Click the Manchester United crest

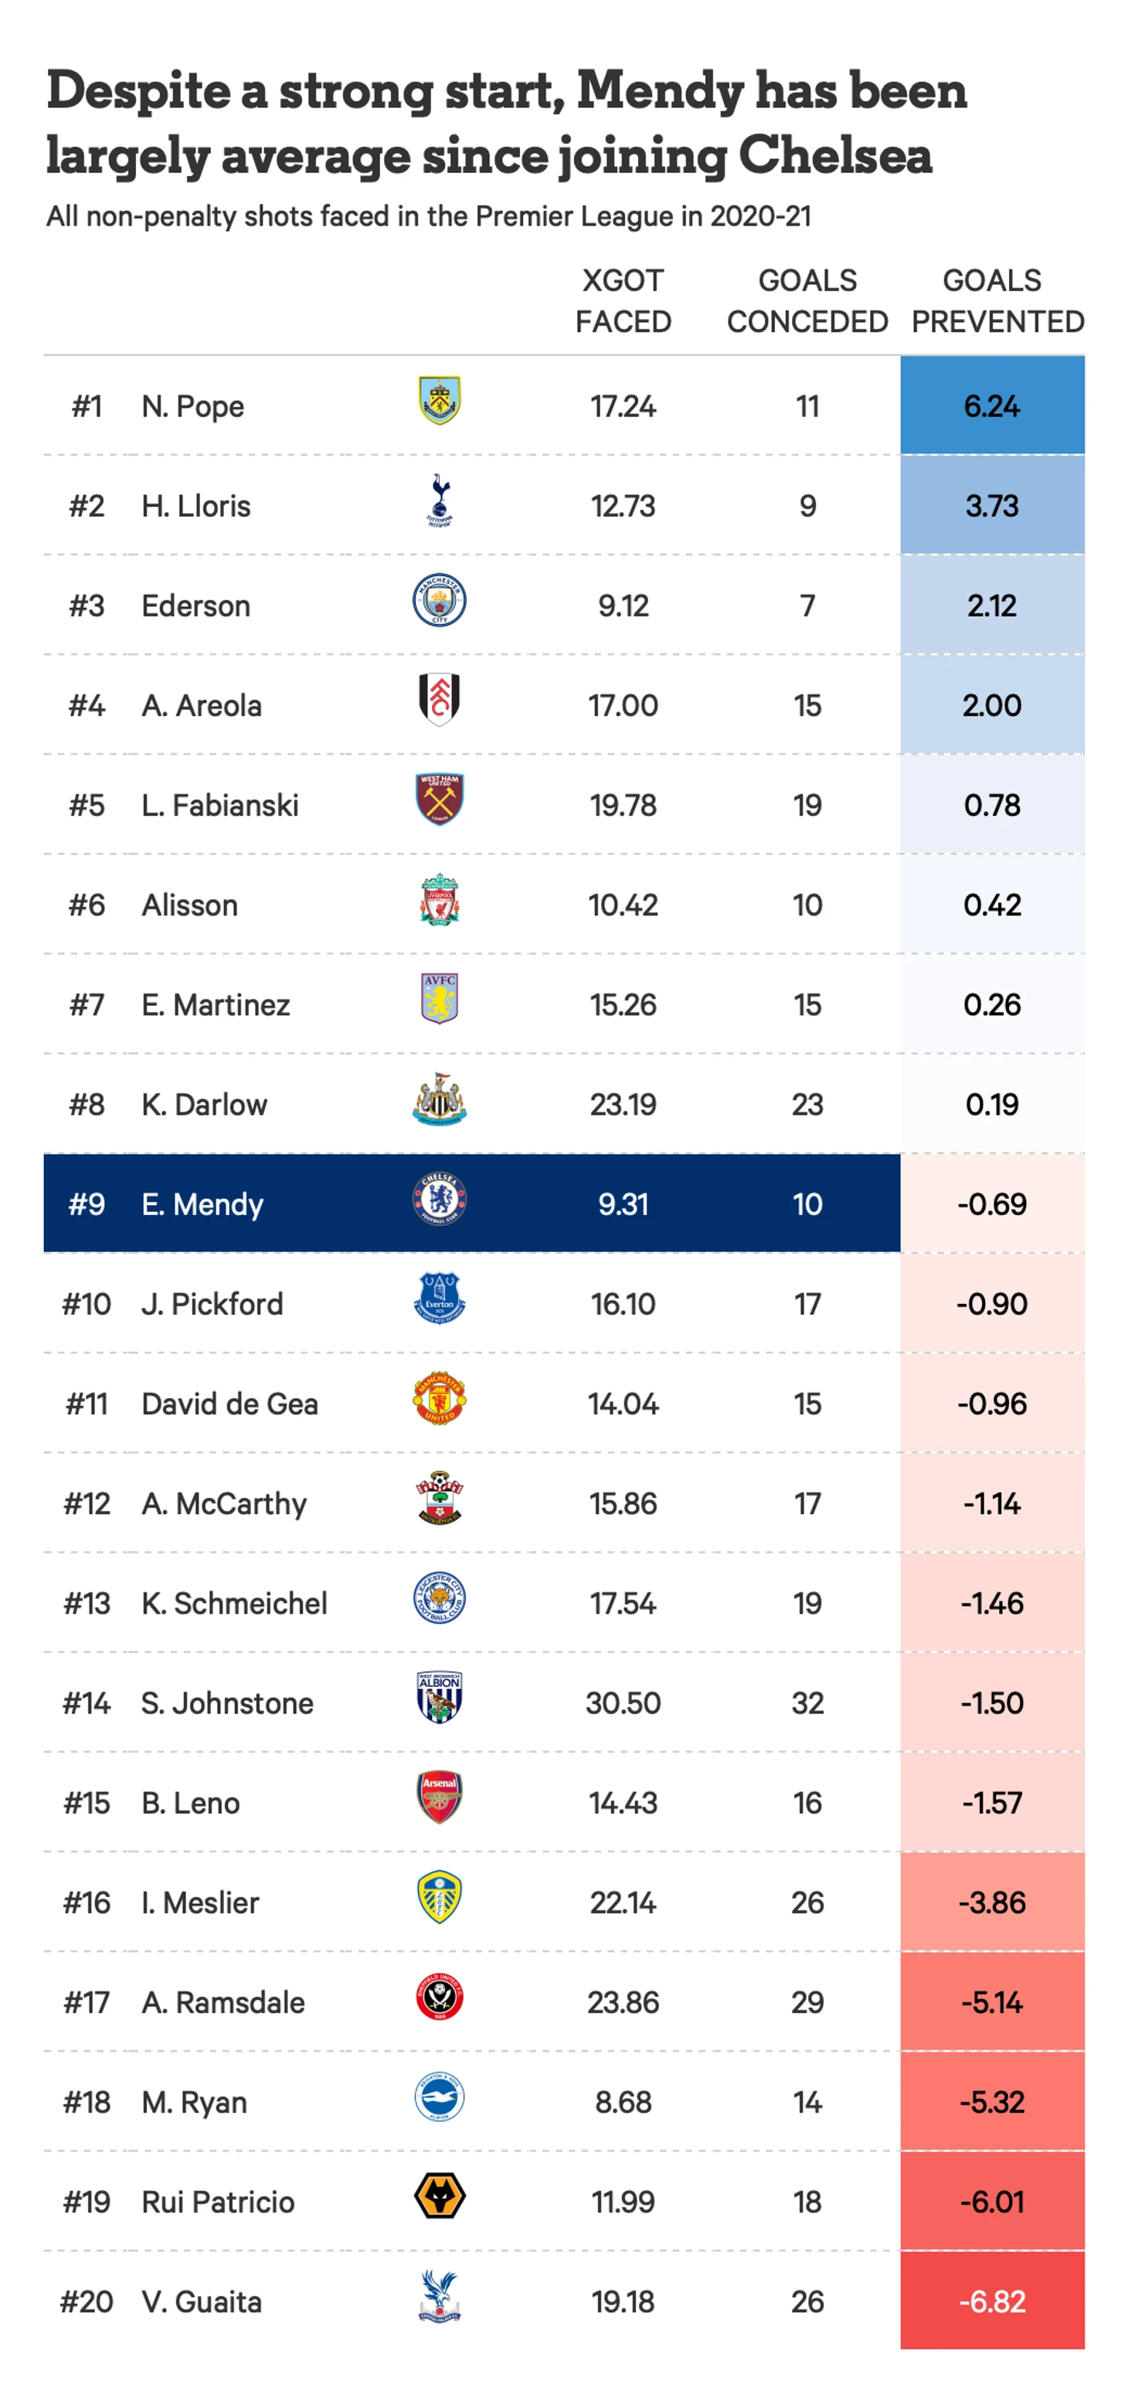(x=440, y=1398)
